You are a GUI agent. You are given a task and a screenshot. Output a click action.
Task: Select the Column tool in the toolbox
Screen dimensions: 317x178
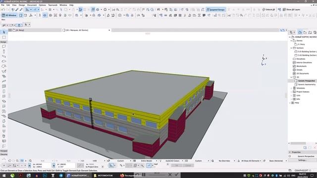click(x=4, y=51)
